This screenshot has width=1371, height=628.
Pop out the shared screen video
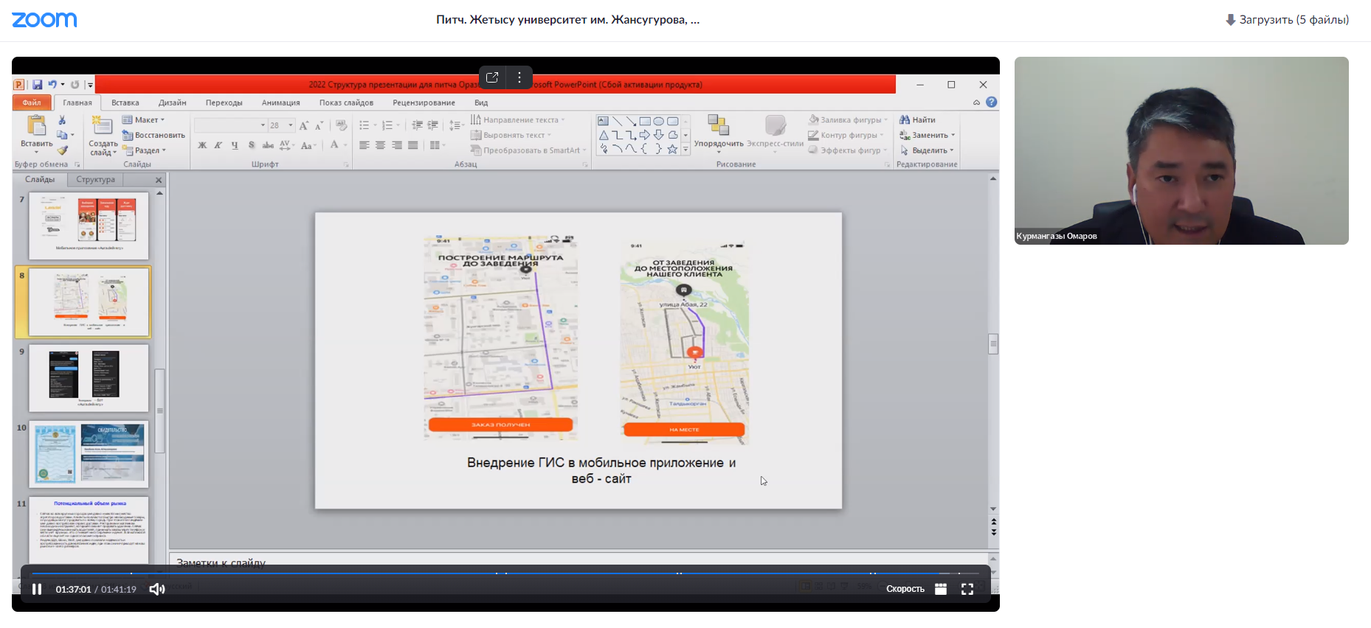coord(492,77)
